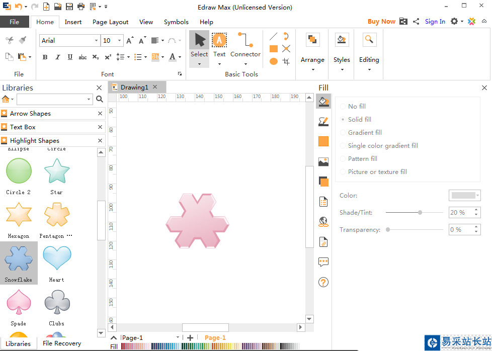Toggle Bold formatting

45,57
